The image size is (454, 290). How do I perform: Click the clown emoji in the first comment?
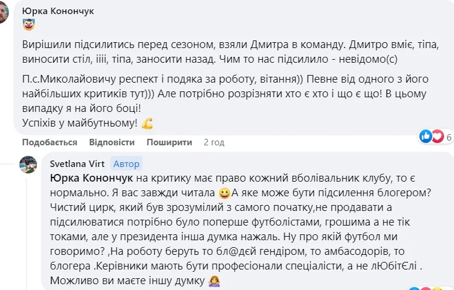click(x=29, y=25)
